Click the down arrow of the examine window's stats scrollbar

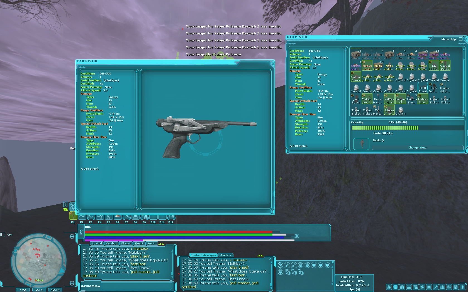tap(136, 207)
